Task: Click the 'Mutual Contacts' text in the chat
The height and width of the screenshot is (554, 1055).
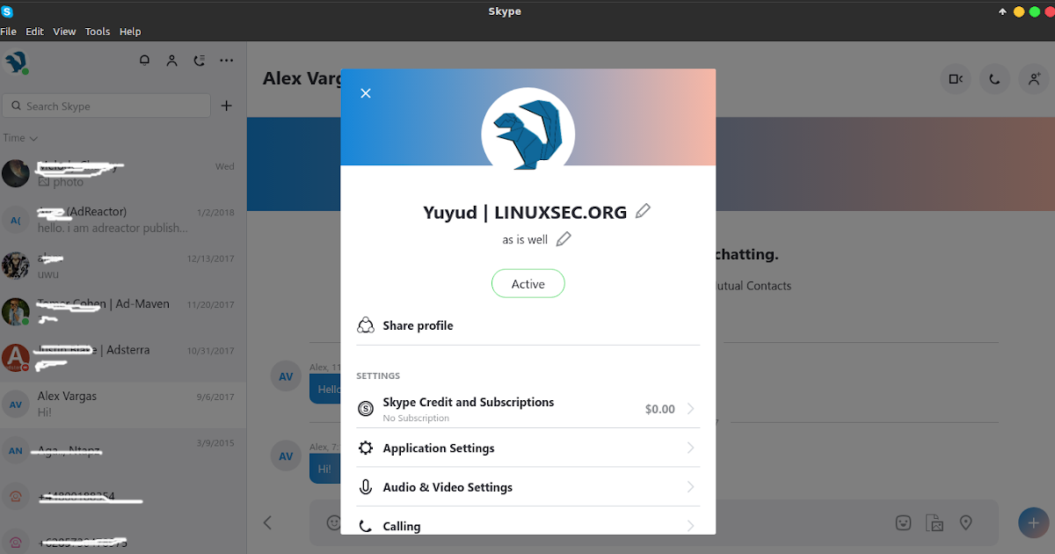Action: (753, 286)
